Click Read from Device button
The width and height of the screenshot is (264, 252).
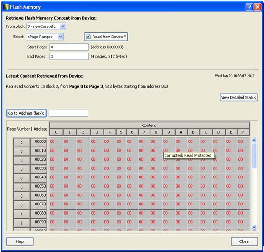[106, 37]
